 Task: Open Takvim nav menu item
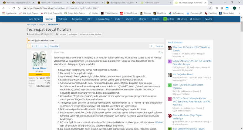point(155,19)
